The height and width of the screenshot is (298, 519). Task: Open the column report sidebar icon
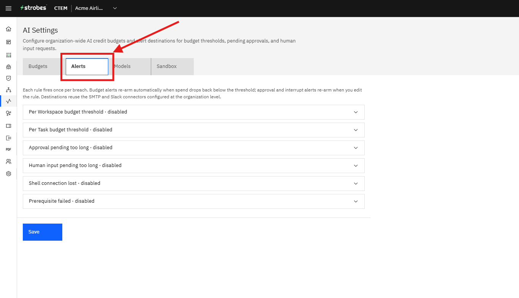8,138
